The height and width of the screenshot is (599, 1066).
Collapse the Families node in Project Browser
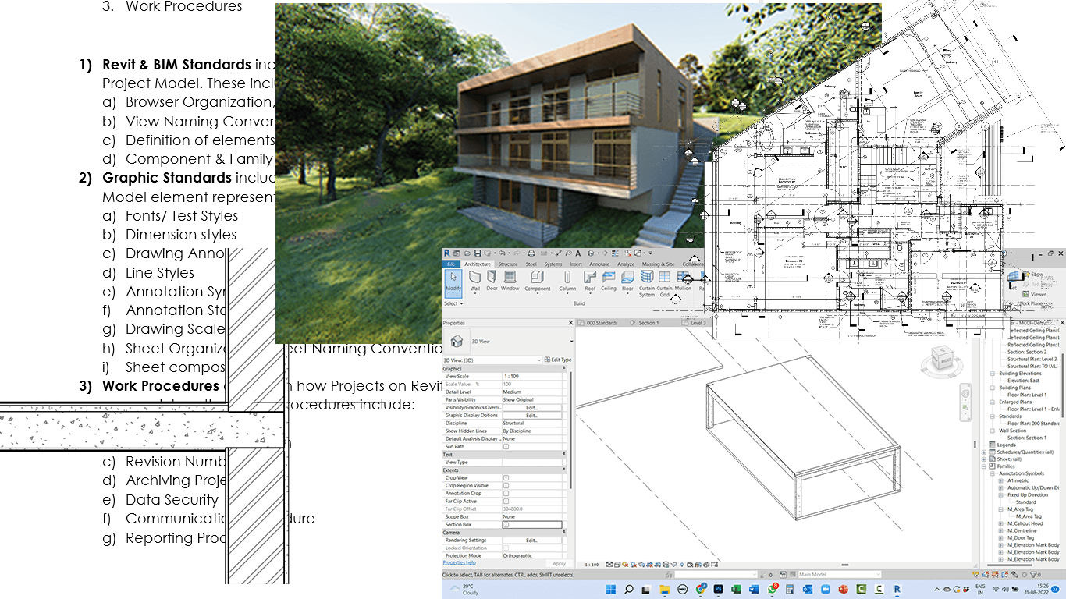984,466
